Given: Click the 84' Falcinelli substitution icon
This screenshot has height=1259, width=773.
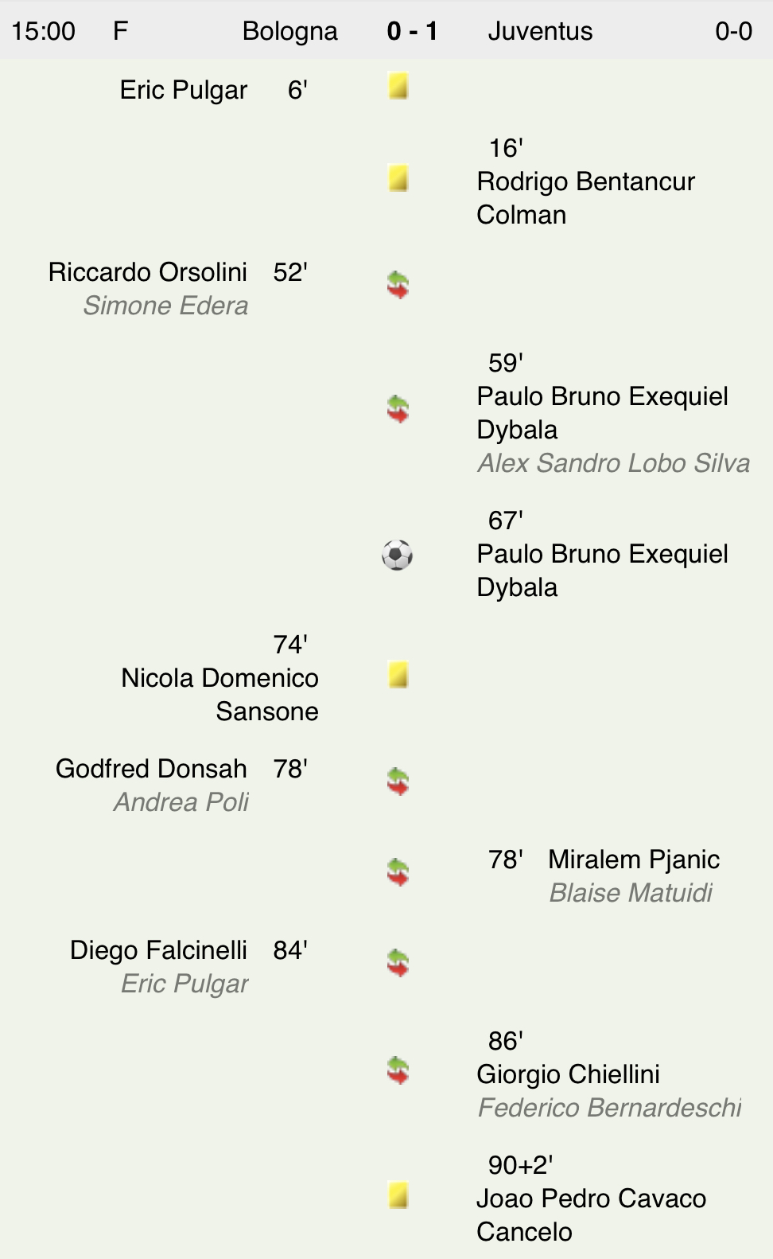Looking at the screenshot, I should (398, 963).
